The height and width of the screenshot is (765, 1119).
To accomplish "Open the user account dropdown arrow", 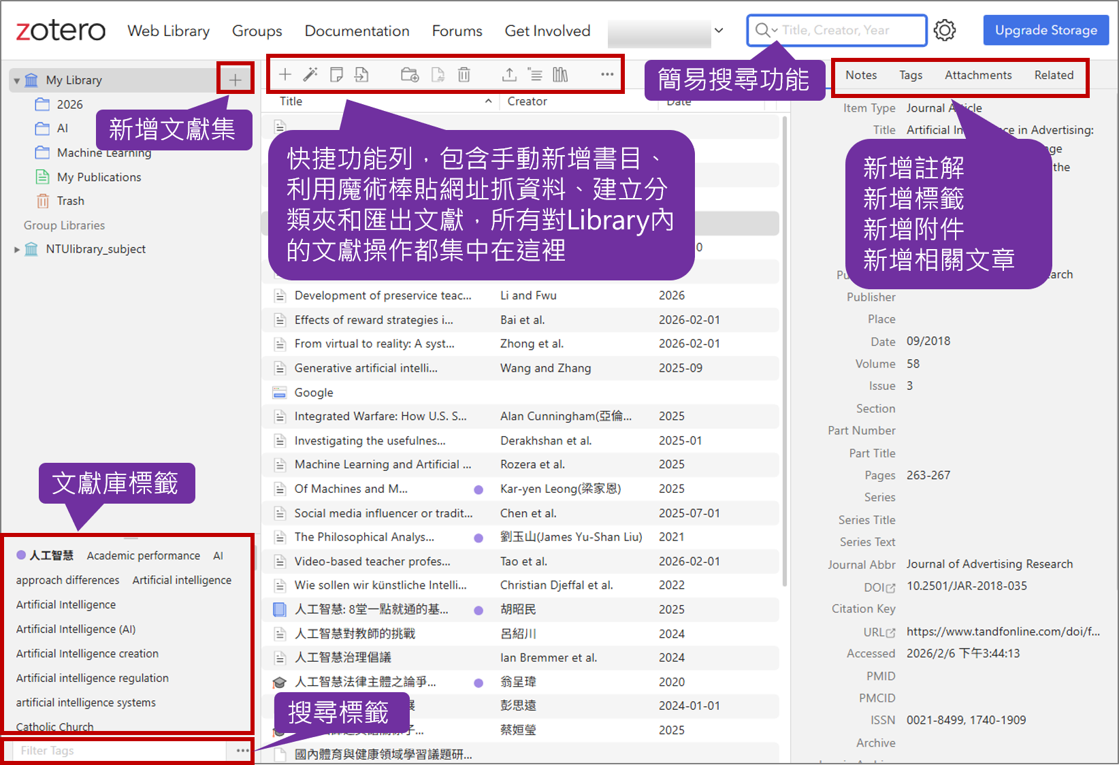I will 719,31.
